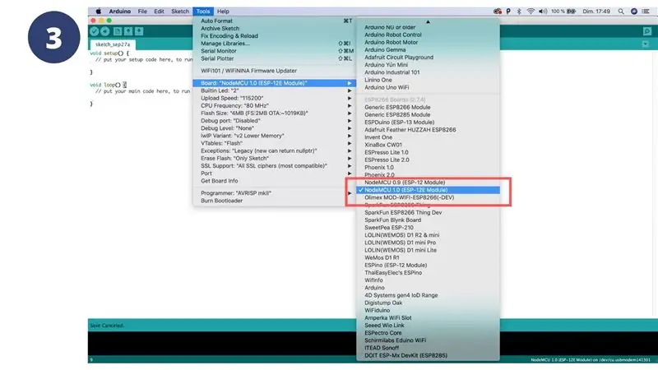Expand the Erase Flash submenu

coord(275,158)
